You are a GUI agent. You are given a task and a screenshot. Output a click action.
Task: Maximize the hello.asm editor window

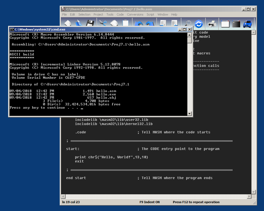click(248, 9)
